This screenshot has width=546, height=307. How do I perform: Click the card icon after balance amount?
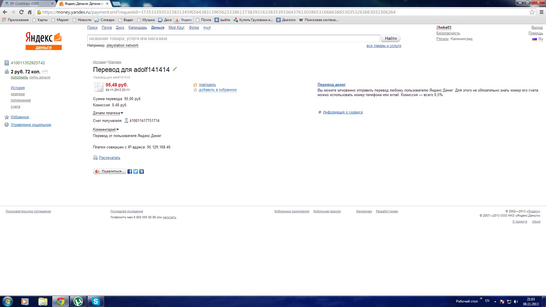point(45,72)
